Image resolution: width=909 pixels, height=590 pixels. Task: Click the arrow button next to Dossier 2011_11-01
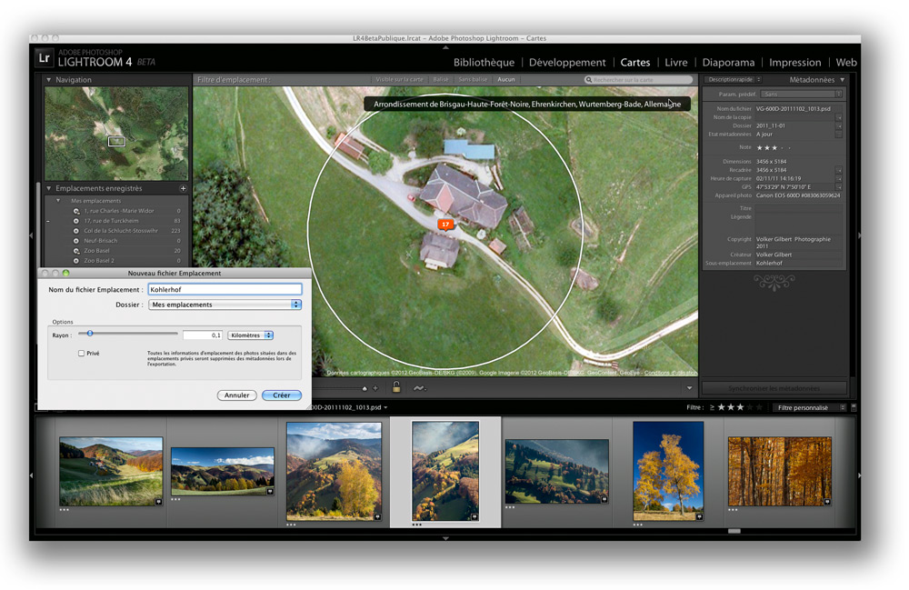point(838,125)
